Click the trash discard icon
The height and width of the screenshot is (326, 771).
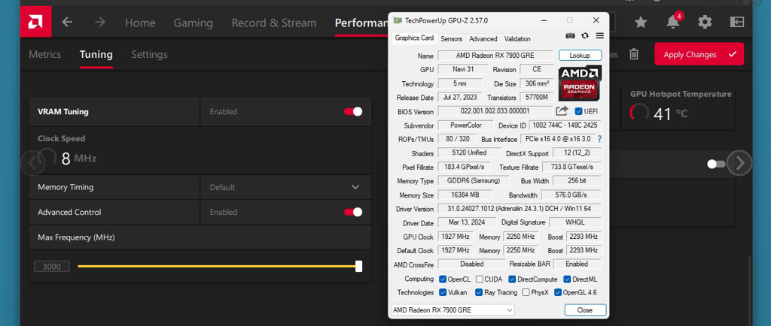[x=634, y=54]
